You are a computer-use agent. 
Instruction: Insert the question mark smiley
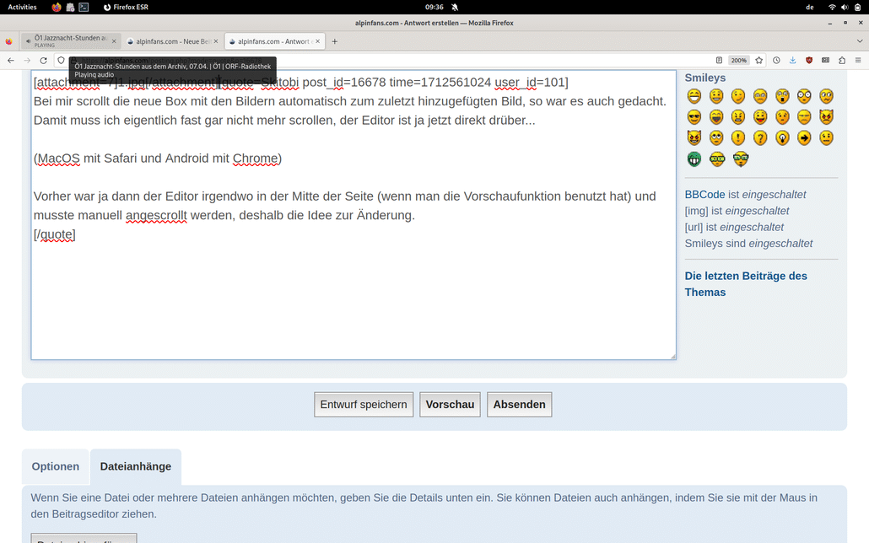click(759, 137)
